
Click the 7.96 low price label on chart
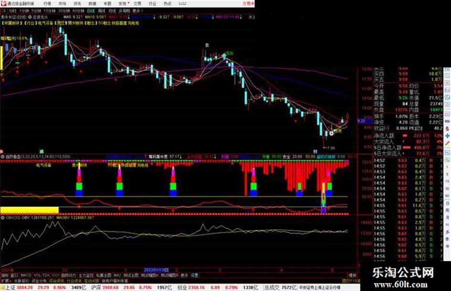click(331, 148)
